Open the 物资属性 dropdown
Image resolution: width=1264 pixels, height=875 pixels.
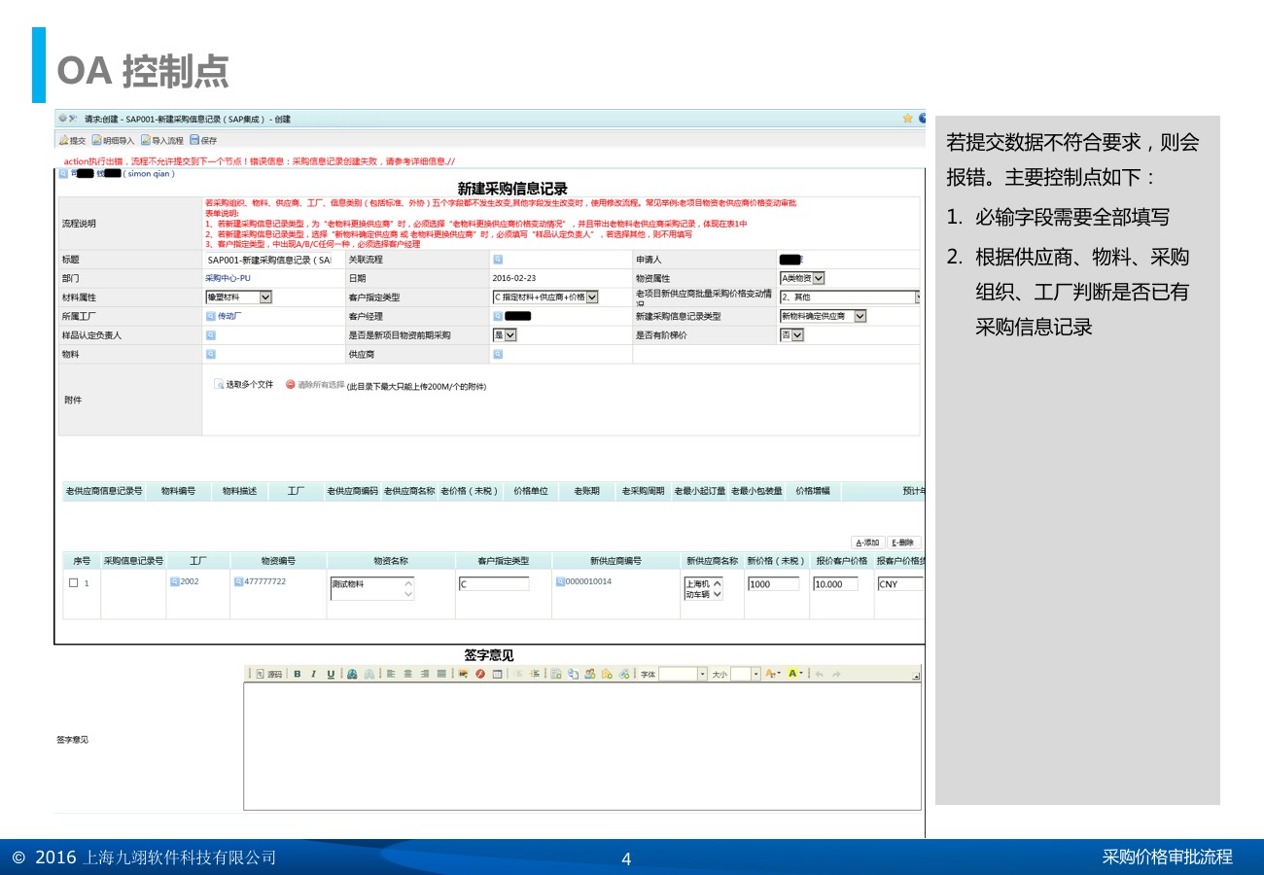click(x=818, y=278)
